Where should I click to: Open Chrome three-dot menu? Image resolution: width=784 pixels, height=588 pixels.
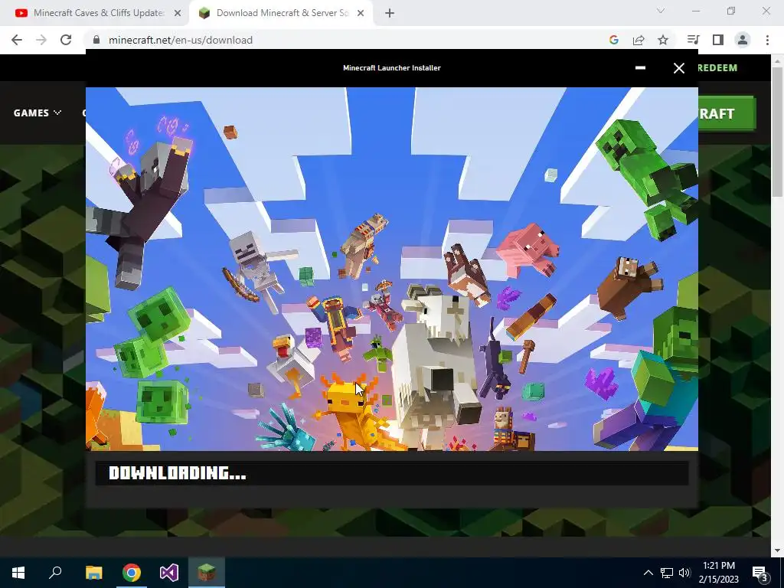pos(767,40)
